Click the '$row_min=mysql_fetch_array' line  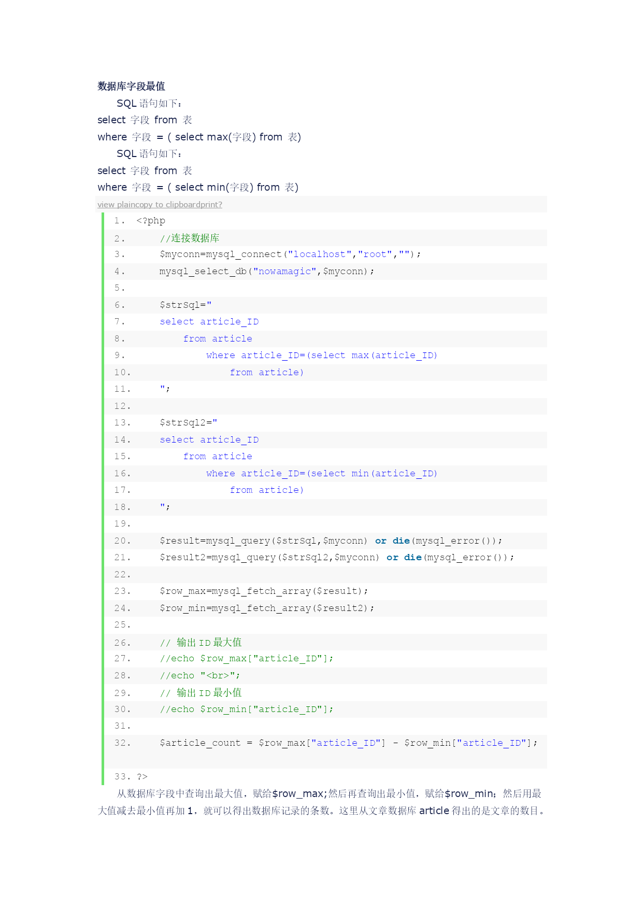267,608
